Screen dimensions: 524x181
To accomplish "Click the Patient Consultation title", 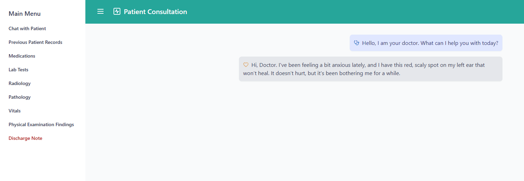I will click(155, 12).
